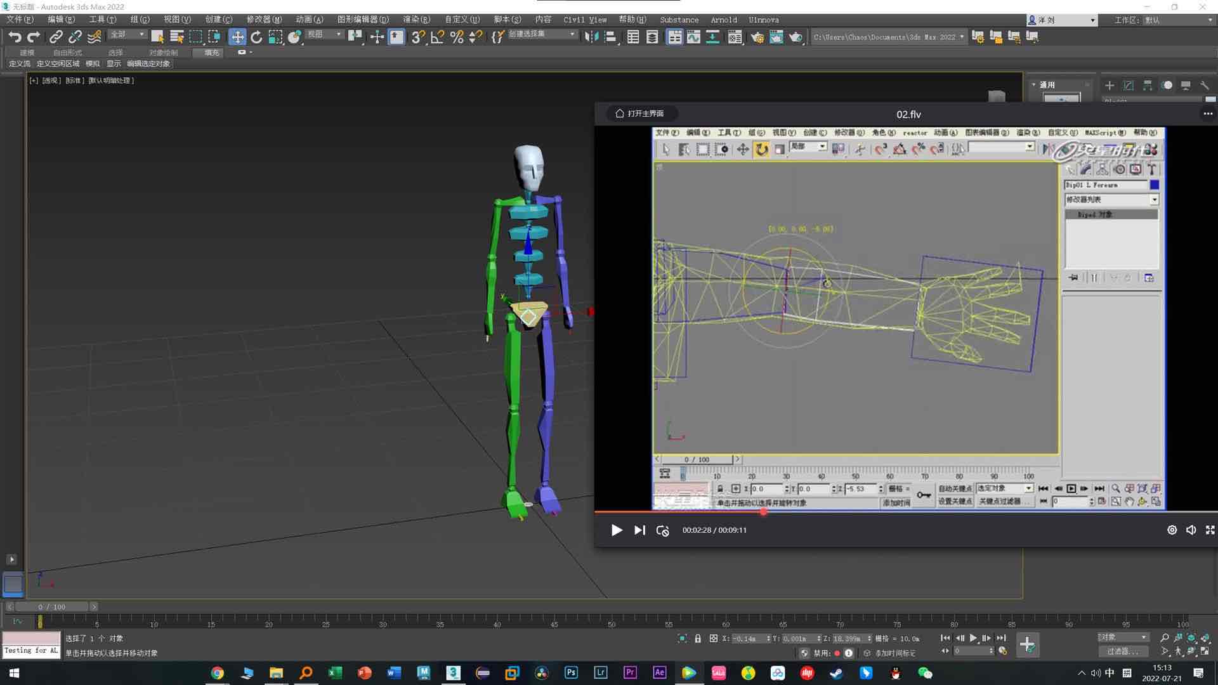Select the Move transform tool
This screenshot has height=685, width=1218.
pyautogui.click(x=237, y=37)
